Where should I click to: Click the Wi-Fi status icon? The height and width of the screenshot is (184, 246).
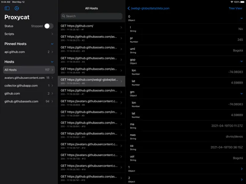pos(232,2)
